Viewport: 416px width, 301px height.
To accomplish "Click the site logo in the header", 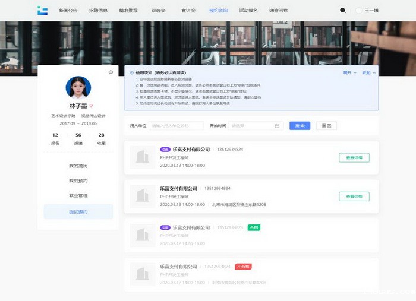I will pos(42,10).
